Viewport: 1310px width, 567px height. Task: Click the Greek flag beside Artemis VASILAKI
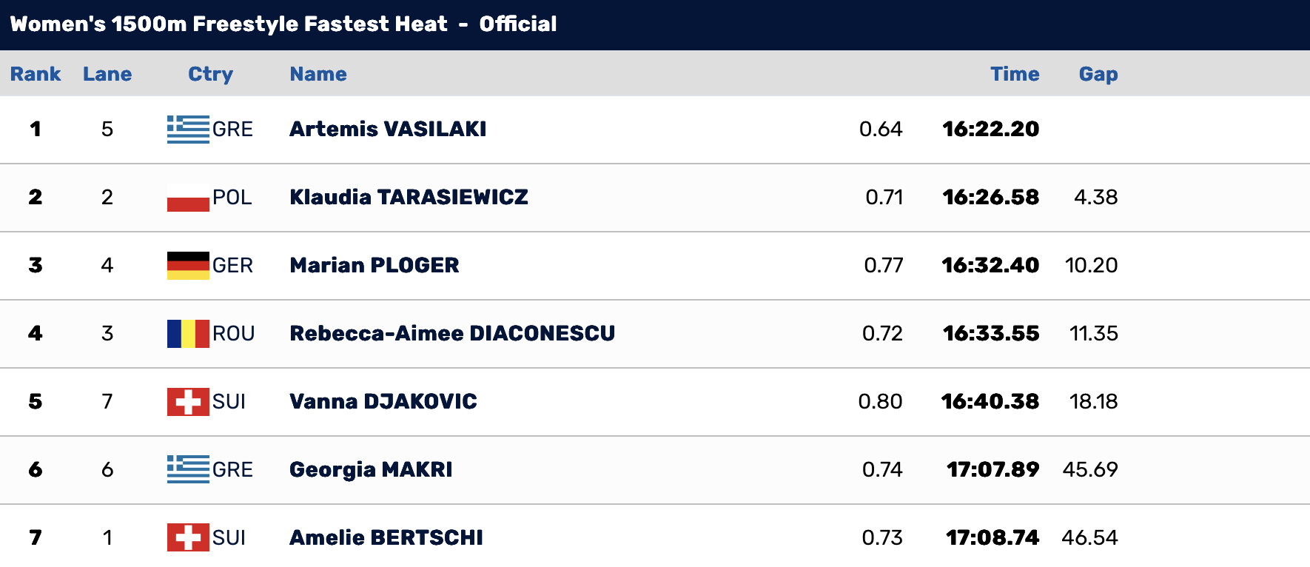[x=188, y=130]
